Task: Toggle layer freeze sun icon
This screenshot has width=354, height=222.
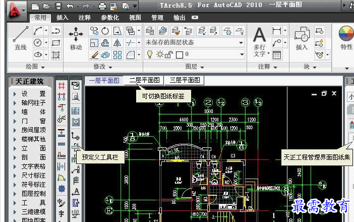Action: click(x=160, y=54)
